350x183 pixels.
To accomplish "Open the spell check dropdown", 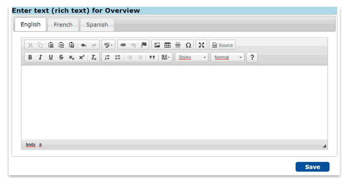I will (x=108, y=45).
